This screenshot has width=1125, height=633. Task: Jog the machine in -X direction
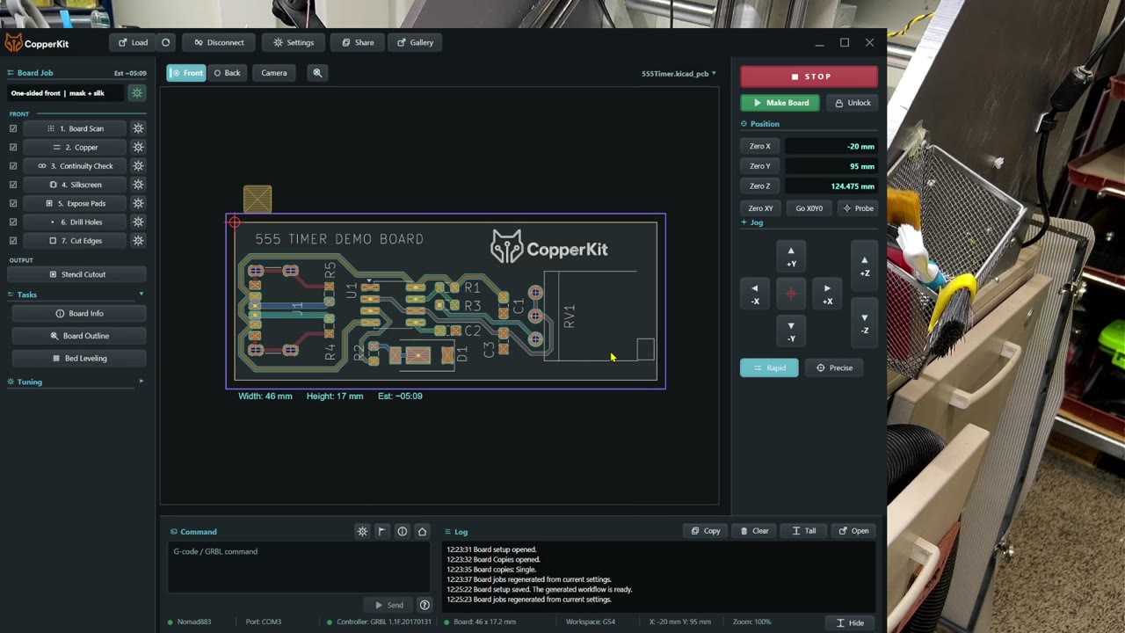click(x=754, y=295)
